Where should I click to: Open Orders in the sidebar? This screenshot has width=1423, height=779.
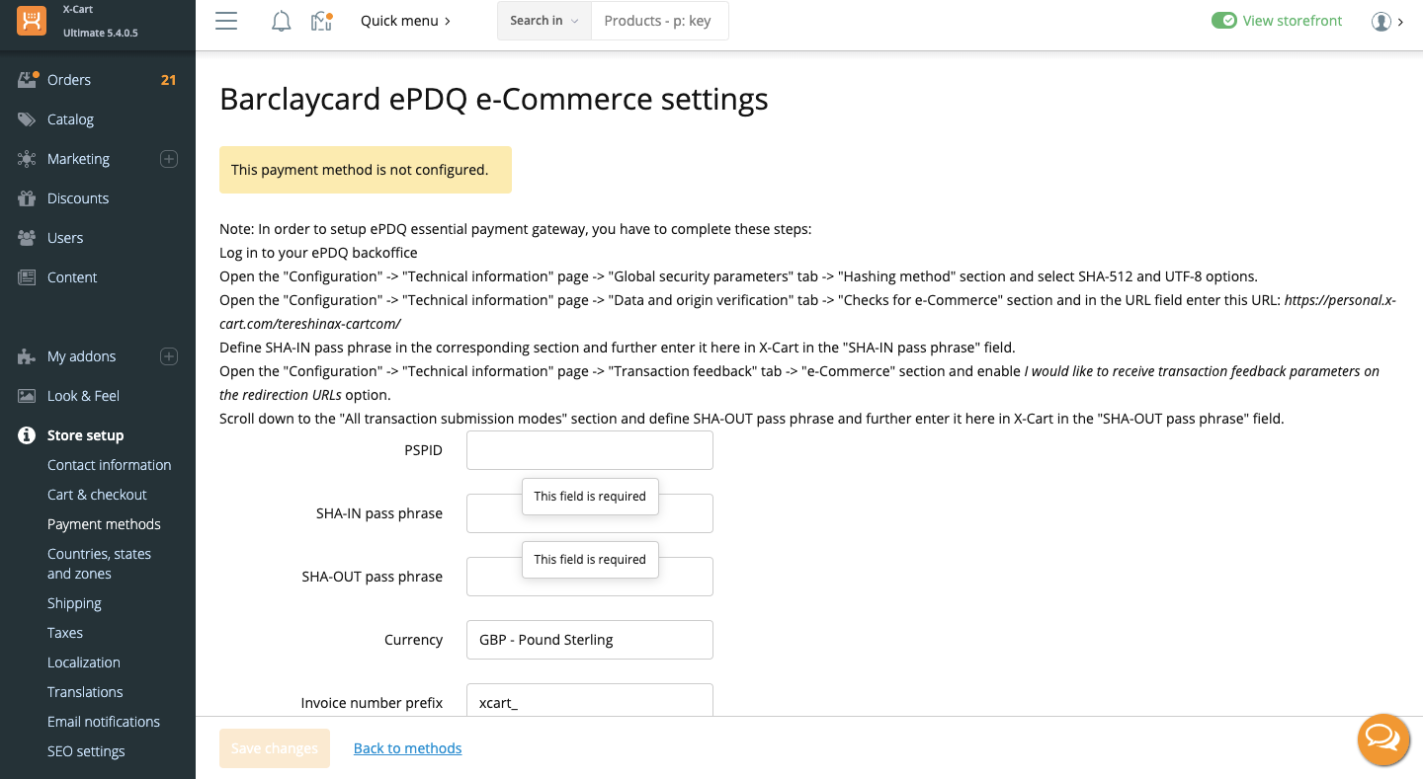(69, 80)
